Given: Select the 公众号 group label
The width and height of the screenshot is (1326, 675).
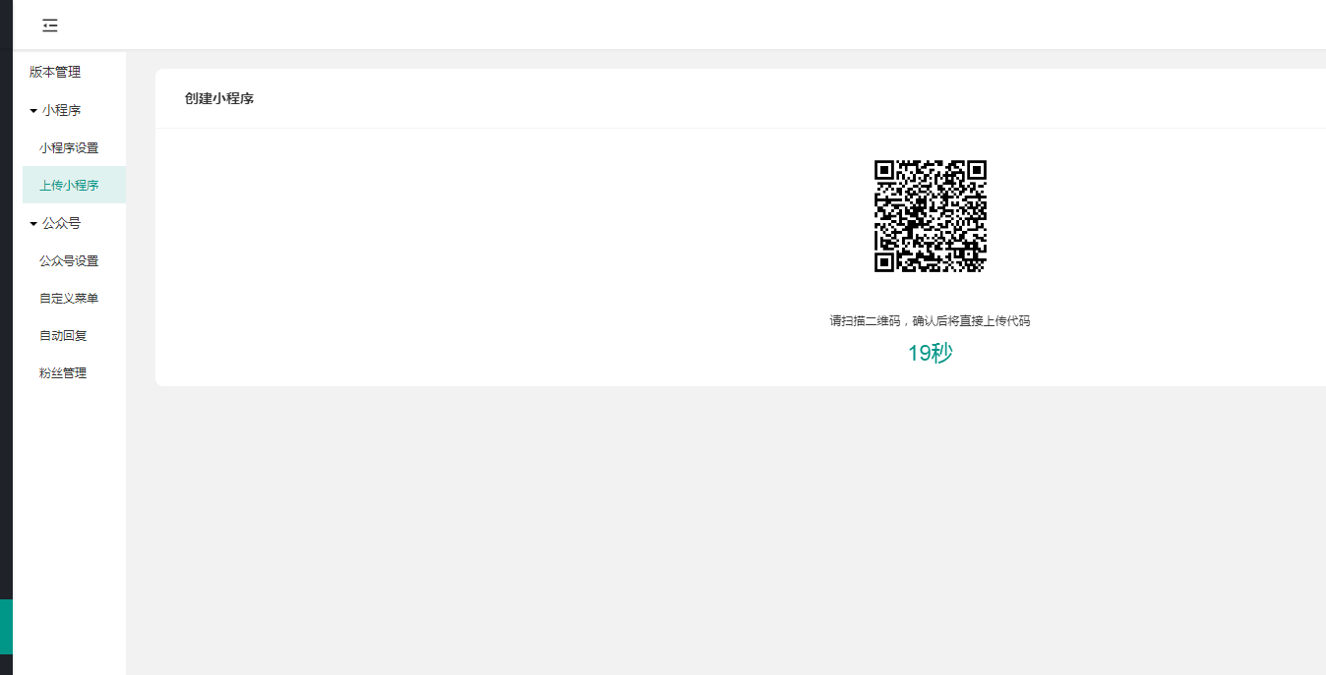Looking at the screenshot, I should pos(61,223).
